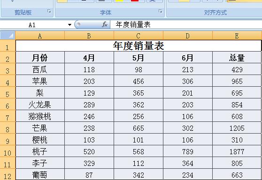Select 猕猴桃 total value 608
This screenshot has width=262, height=180.
point(237,116)
